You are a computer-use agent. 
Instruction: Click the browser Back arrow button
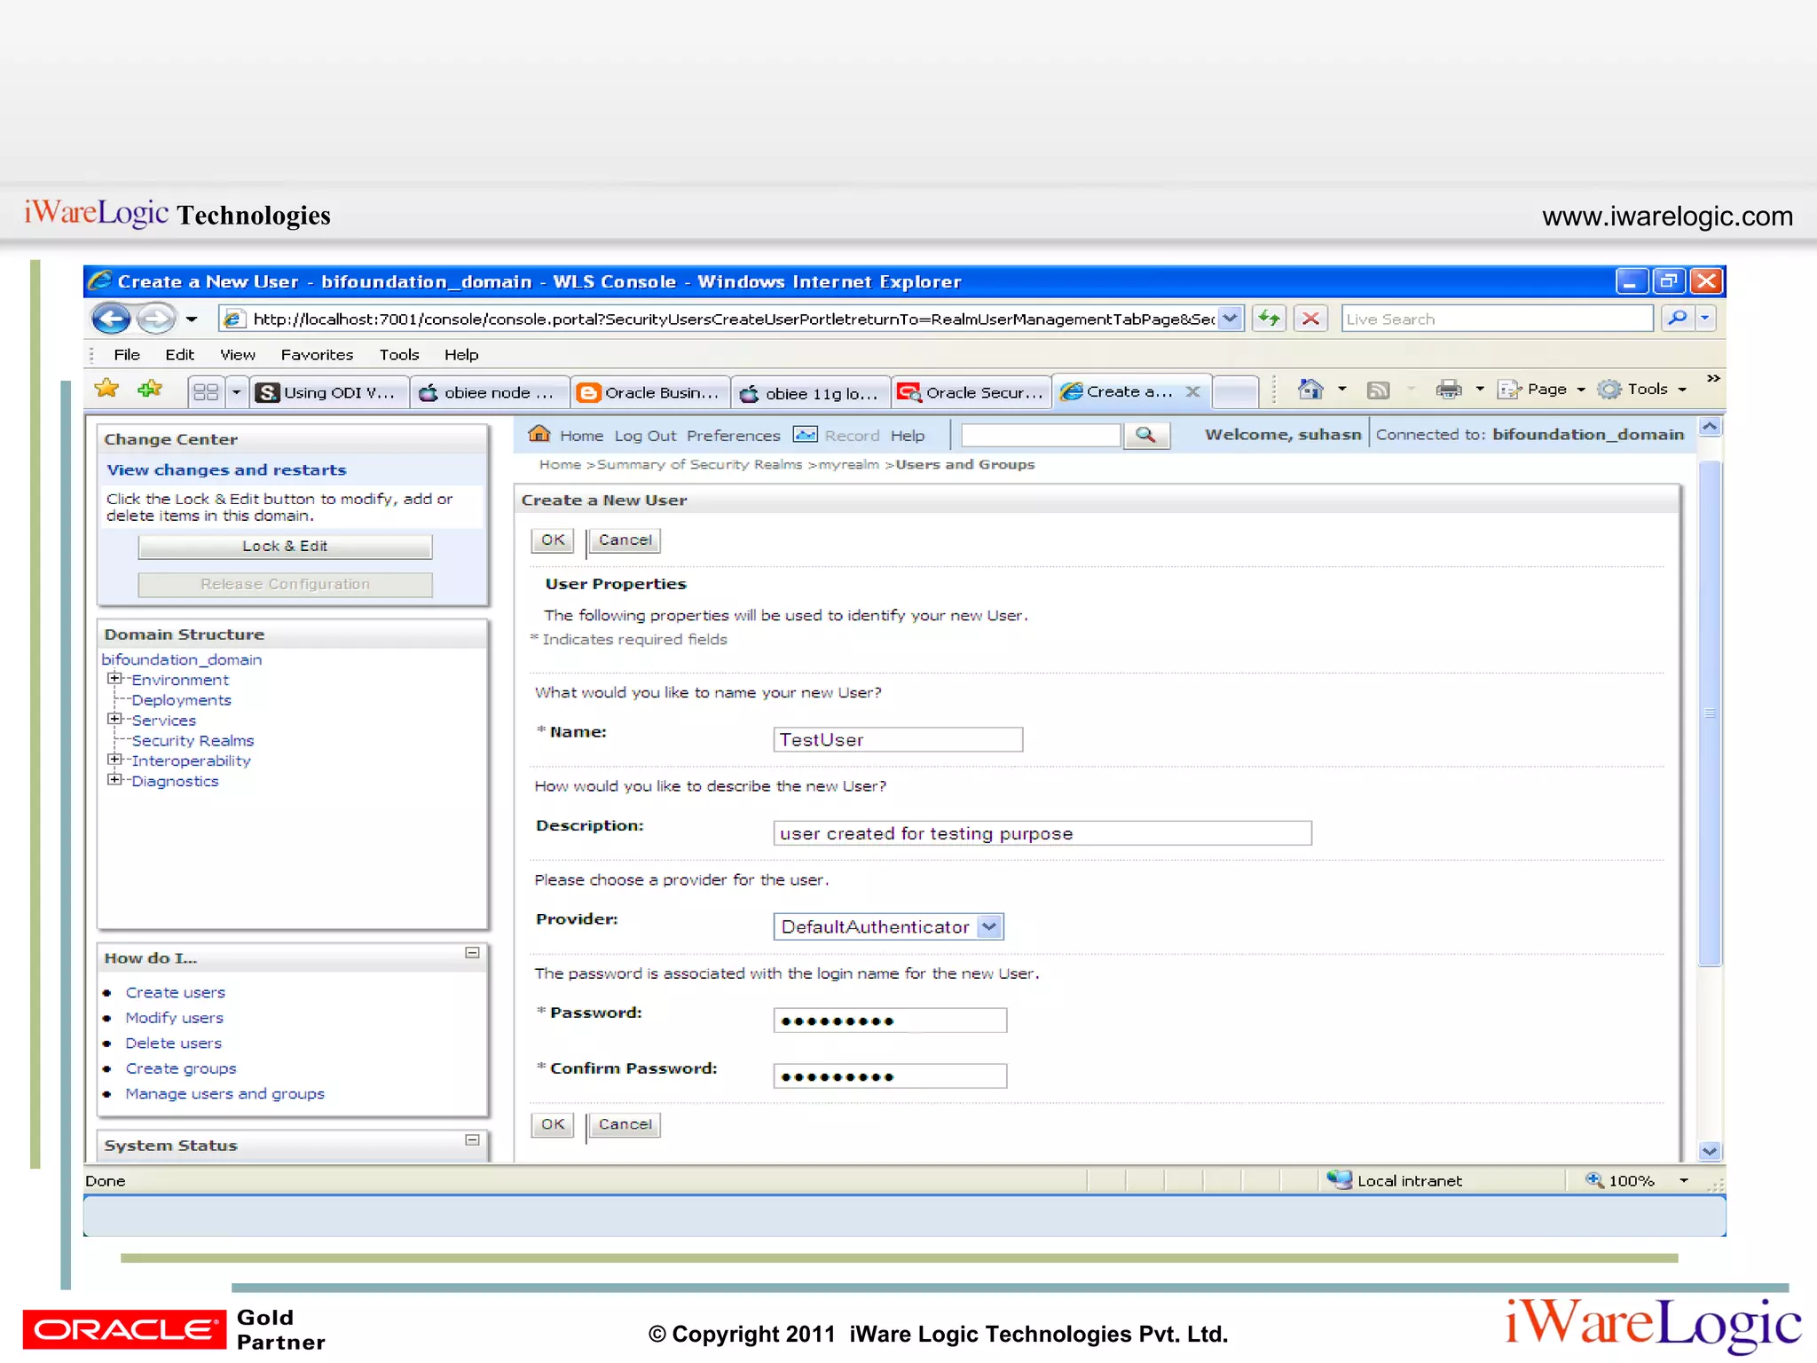click(x=111, y=319)
